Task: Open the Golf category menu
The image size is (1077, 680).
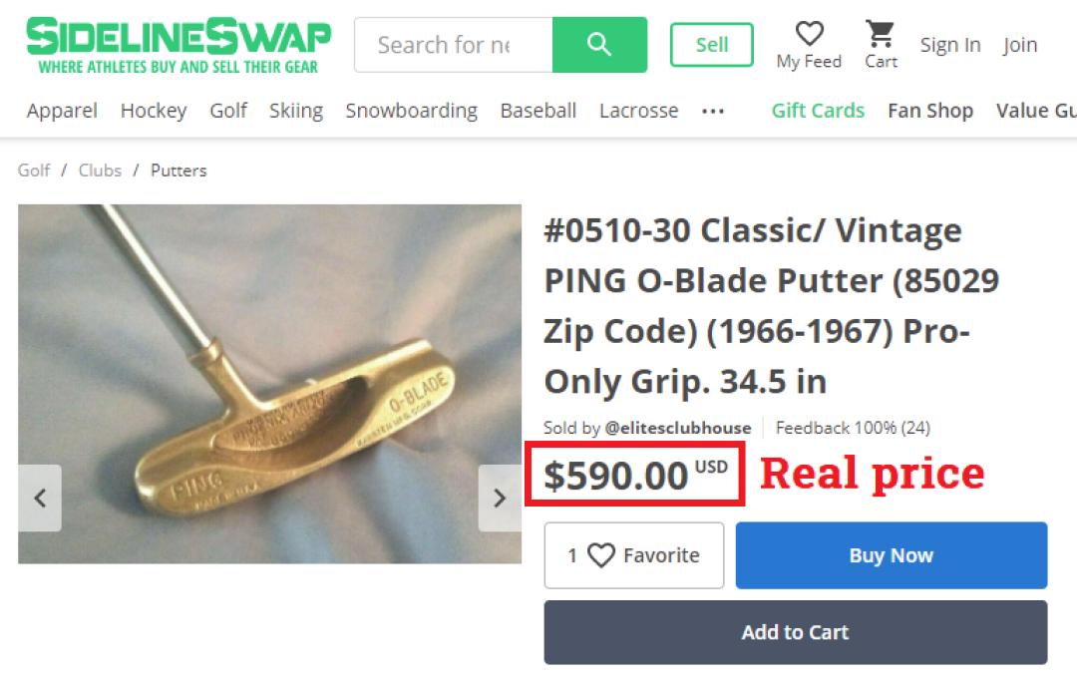Action: (x=228, y=111)
